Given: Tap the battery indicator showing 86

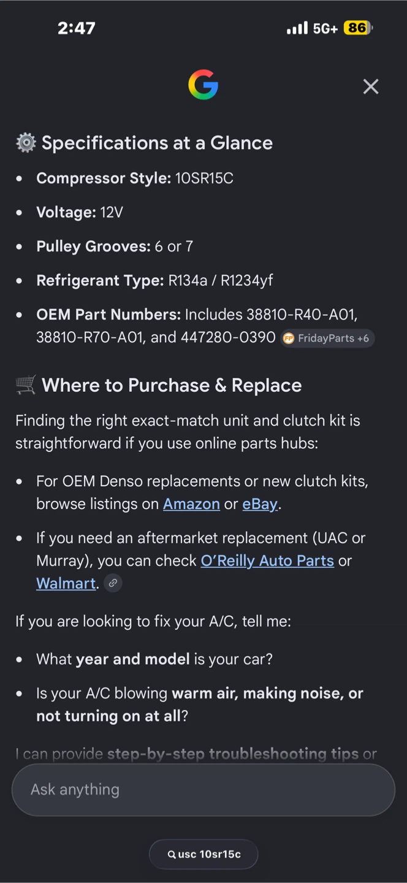Looking at the screenshot, I should (x=358, y=28).
